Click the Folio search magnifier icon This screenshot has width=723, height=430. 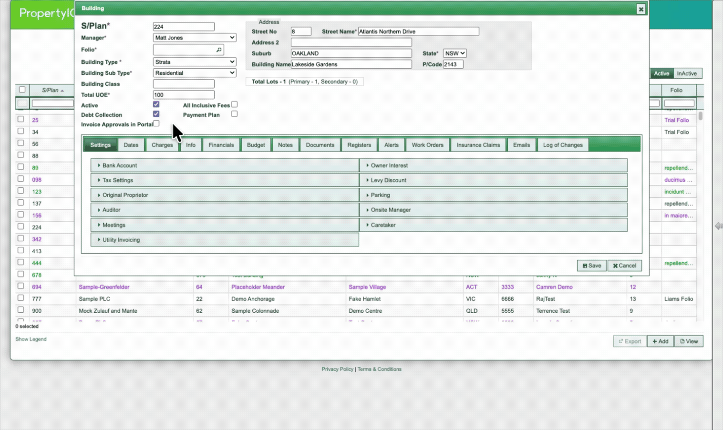[x=219, y=50]
